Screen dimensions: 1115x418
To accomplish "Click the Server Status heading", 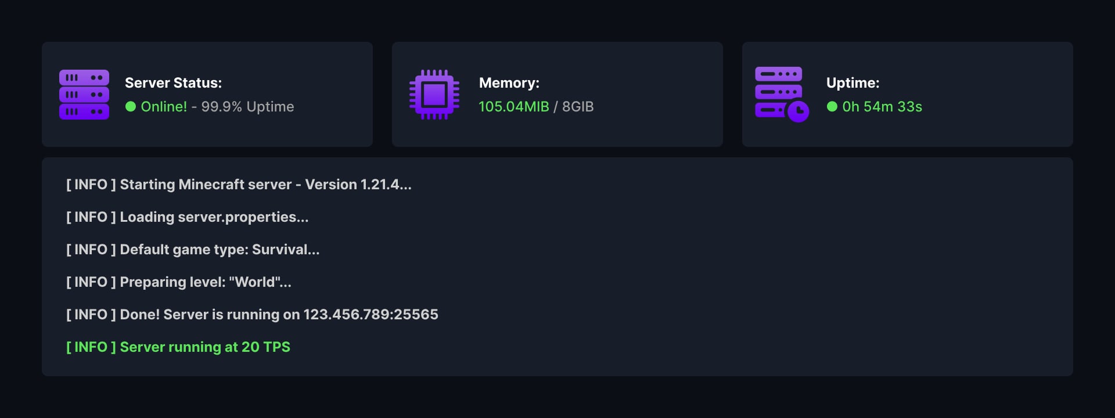I will [173, 83].
